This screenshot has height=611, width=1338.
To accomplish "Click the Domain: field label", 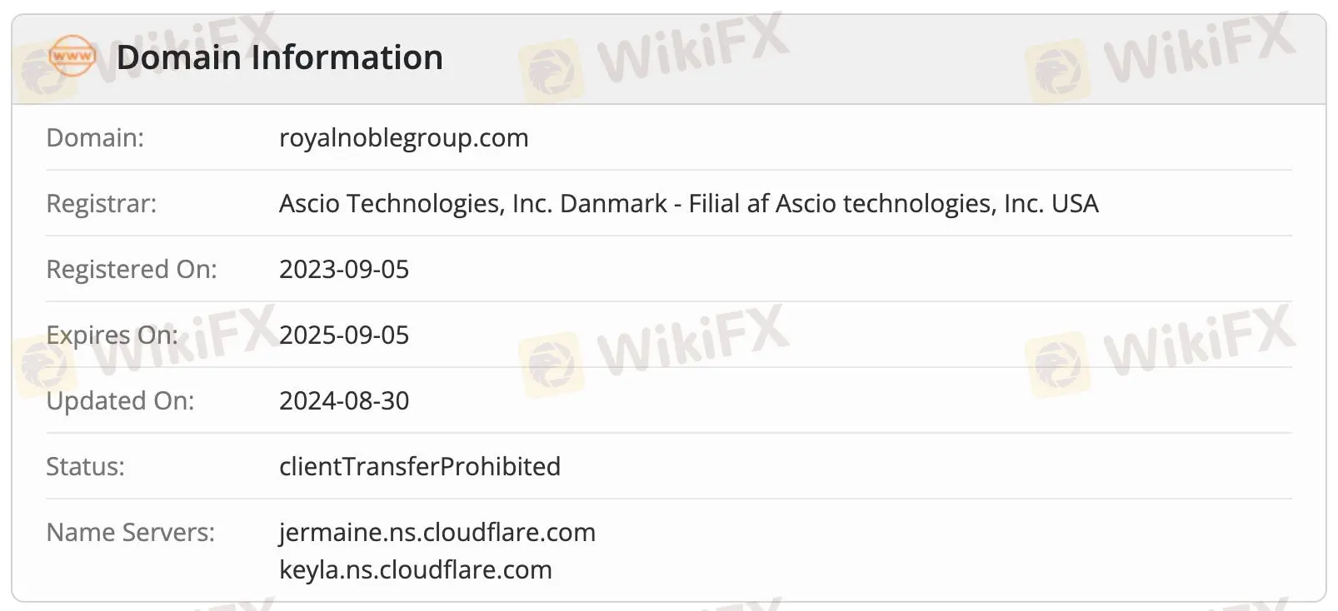I will click(x=95, y=137).
